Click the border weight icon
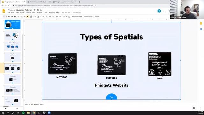The image size is (204, 115). point(50,17)
